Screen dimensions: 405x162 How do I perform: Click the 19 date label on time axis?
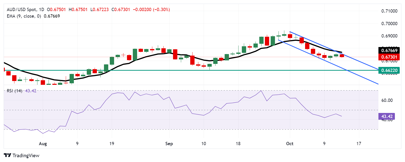[112, 144]
